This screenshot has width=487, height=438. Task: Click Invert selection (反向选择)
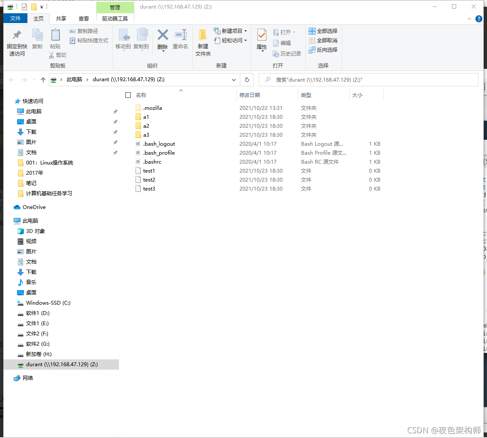point(323,50)
